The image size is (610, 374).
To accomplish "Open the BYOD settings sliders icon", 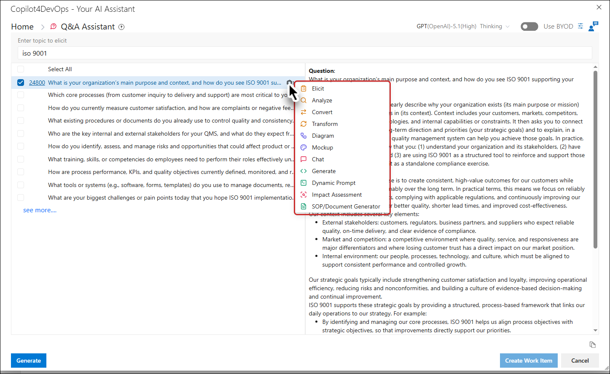I will click(580, 26).
